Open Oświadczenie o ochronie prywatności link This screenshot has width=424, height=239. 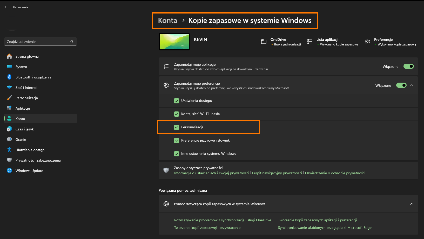click(x=335, y=173)
